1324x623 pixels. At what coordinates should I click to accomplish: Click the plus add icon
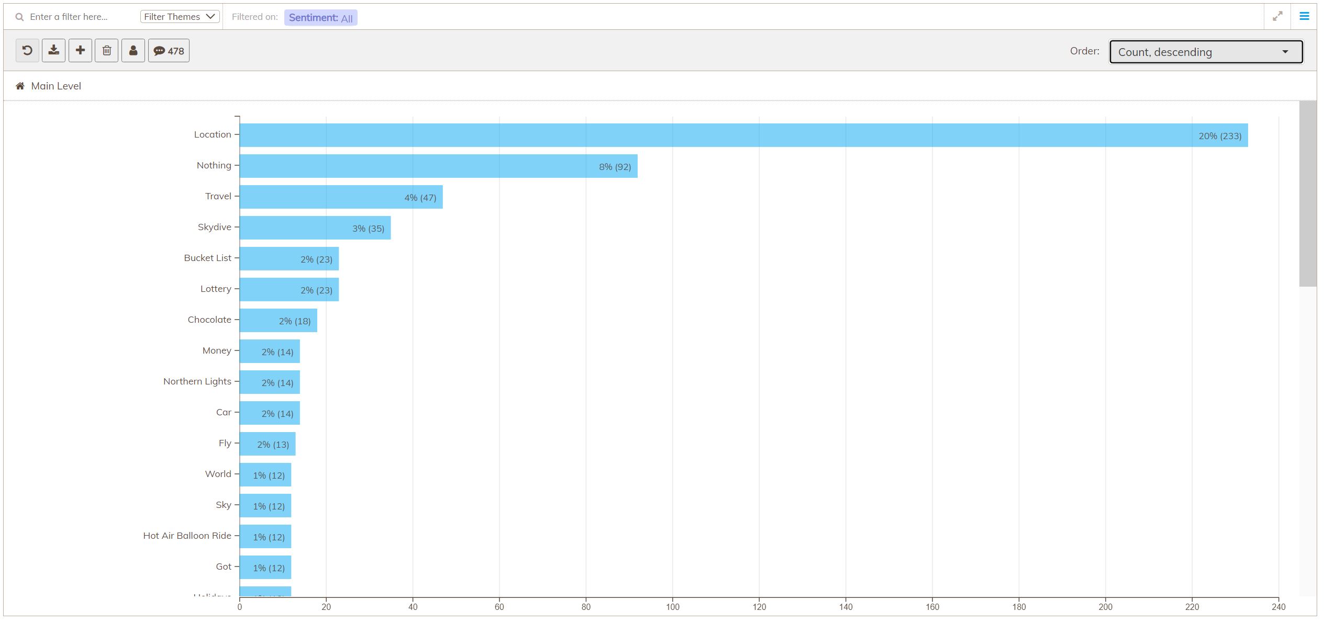[x=80, y=51]
